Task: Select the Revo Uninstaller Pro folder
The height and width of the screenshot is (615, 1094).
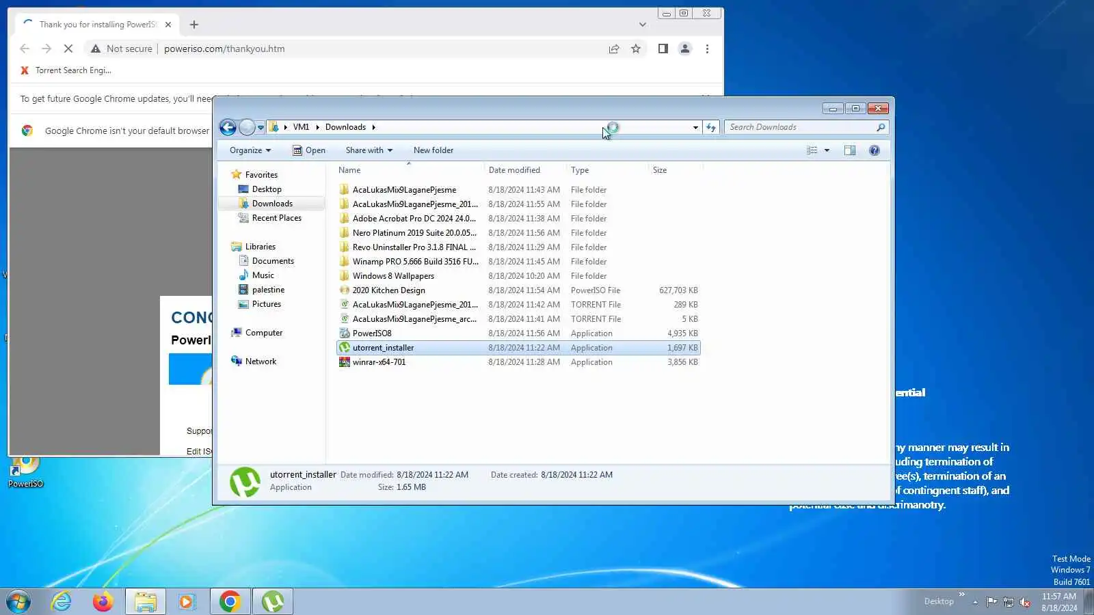Action: [414, 247]
